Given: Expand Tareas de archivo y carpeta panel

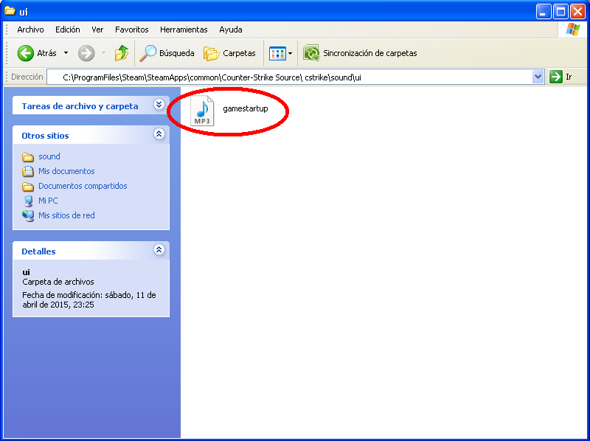Looking at the screenshot, I should coord(159,105).
